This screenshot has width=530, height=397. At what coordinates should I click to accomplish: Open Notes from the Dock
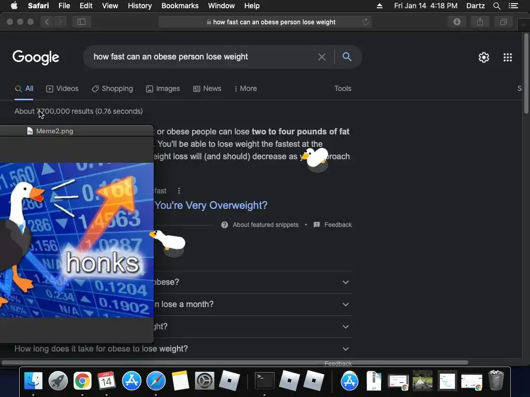[180, 381]
